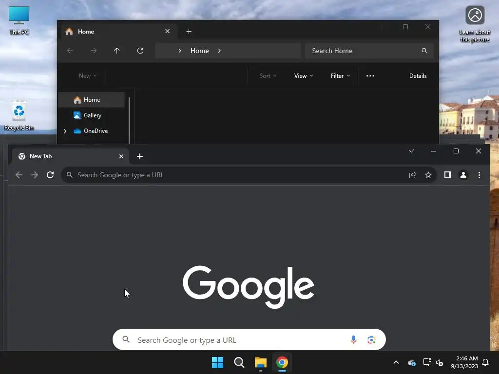The width and height of the screenshot is (499, 374).
Task: Toggle the Details pane button
Action: coord(418,75)
